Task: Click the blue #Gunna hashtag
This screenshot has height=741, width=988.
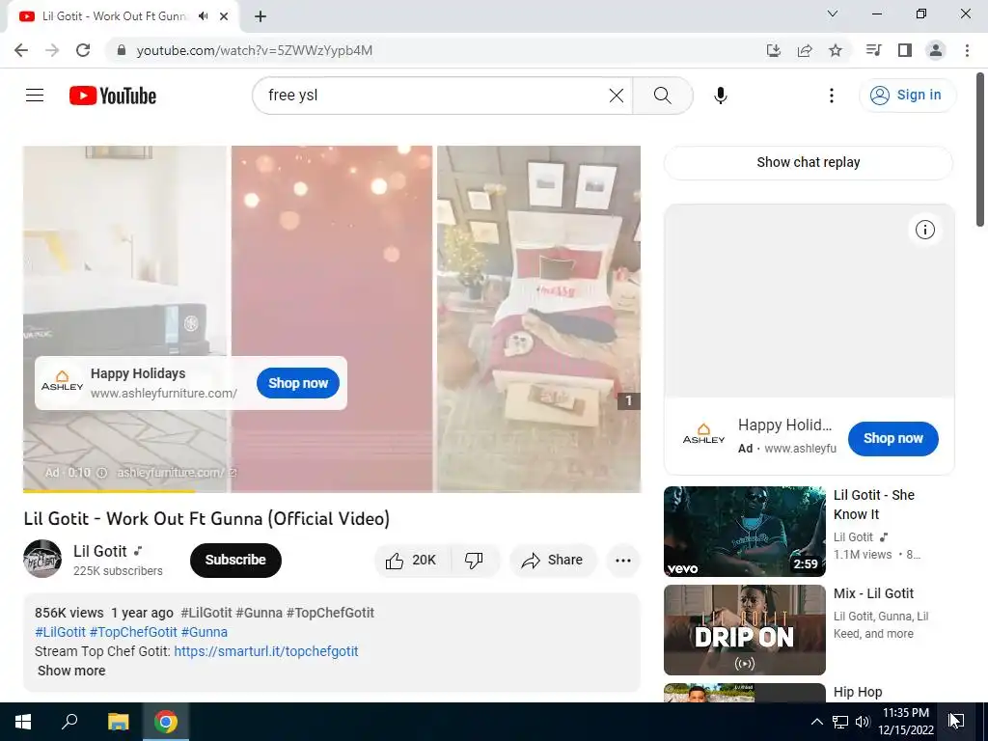Action: point(205,632)
